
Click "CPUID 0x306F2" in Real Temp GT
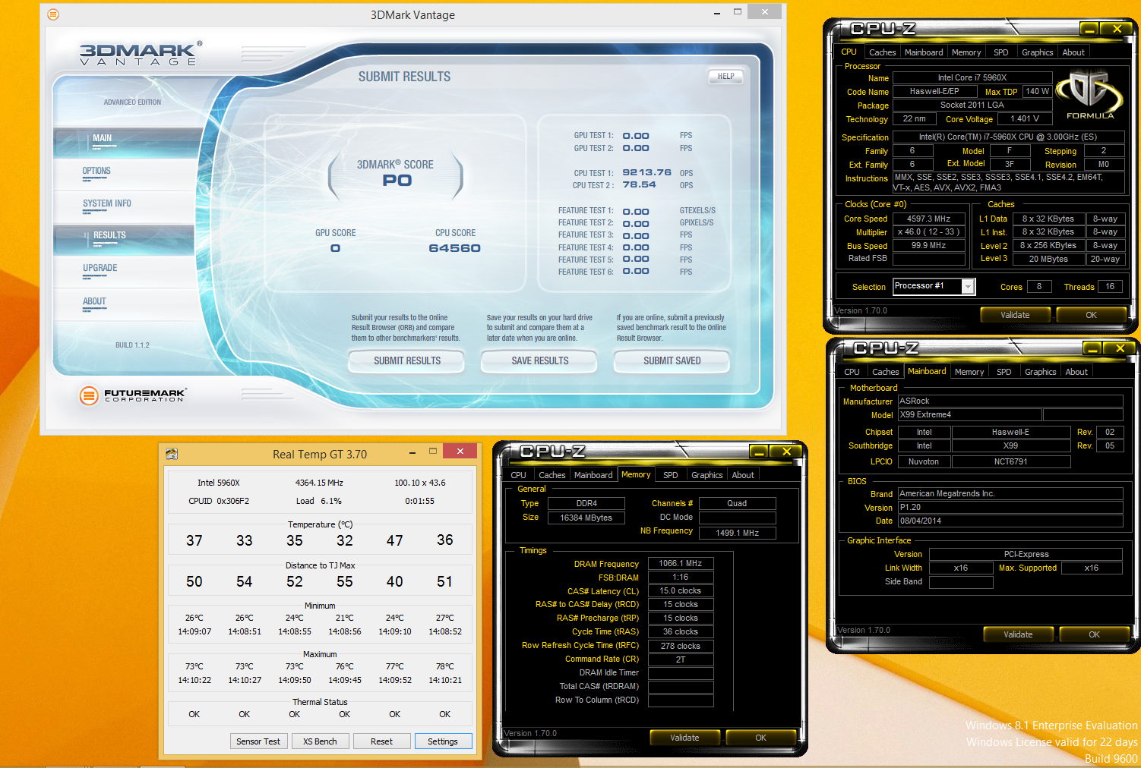click(219, 501)
